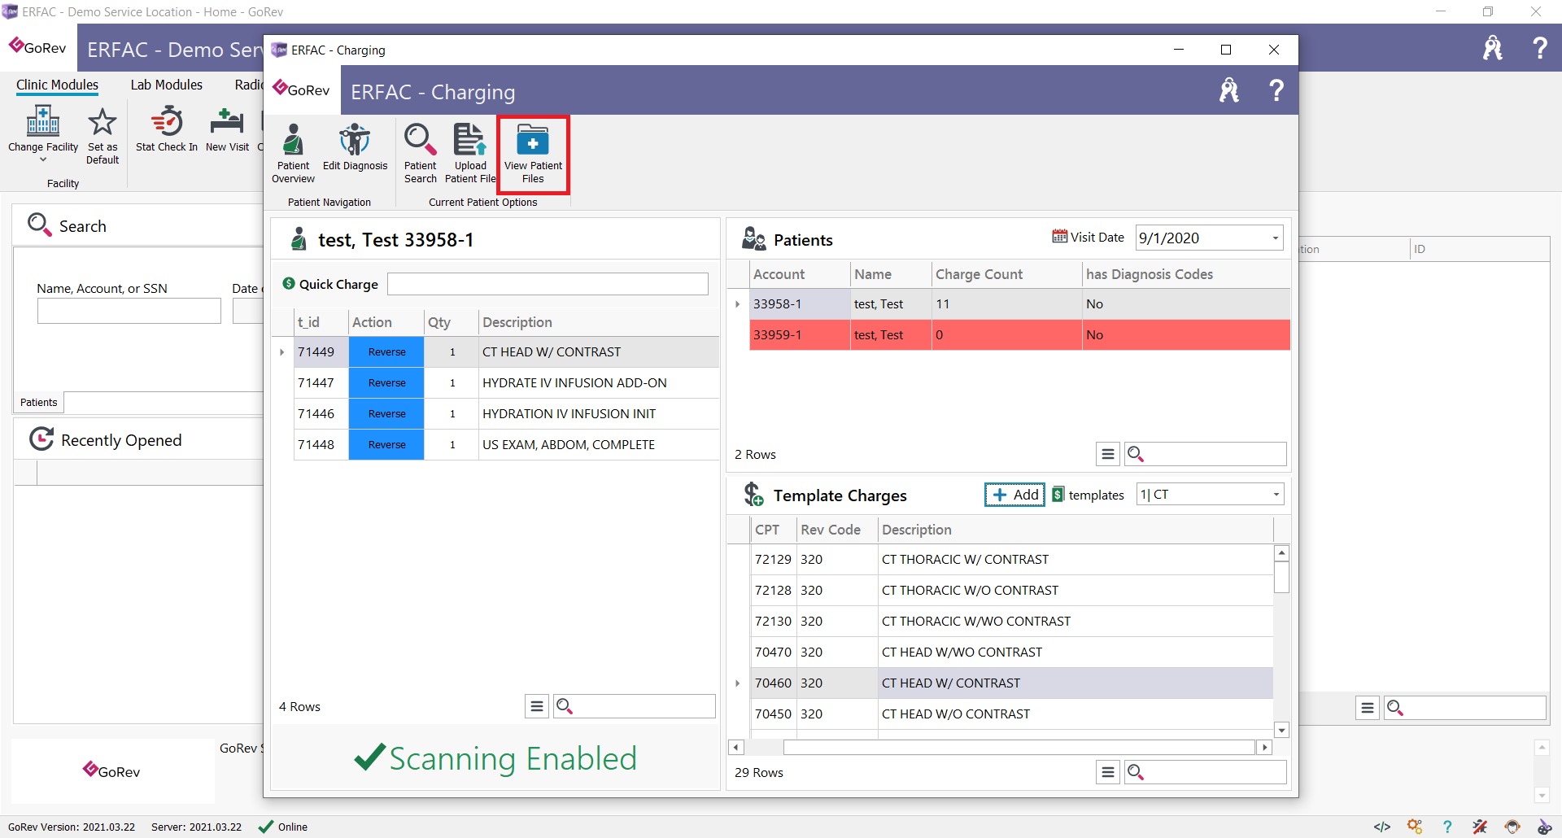This screenshot has width=1562, height=838.
Task: Click help question mark in Charging window
Action: [x=1276, y=90]
